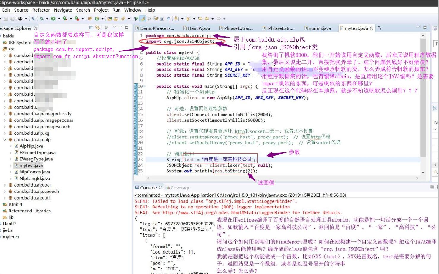Show the hidden editor tabs list

[x=379, y=28]
